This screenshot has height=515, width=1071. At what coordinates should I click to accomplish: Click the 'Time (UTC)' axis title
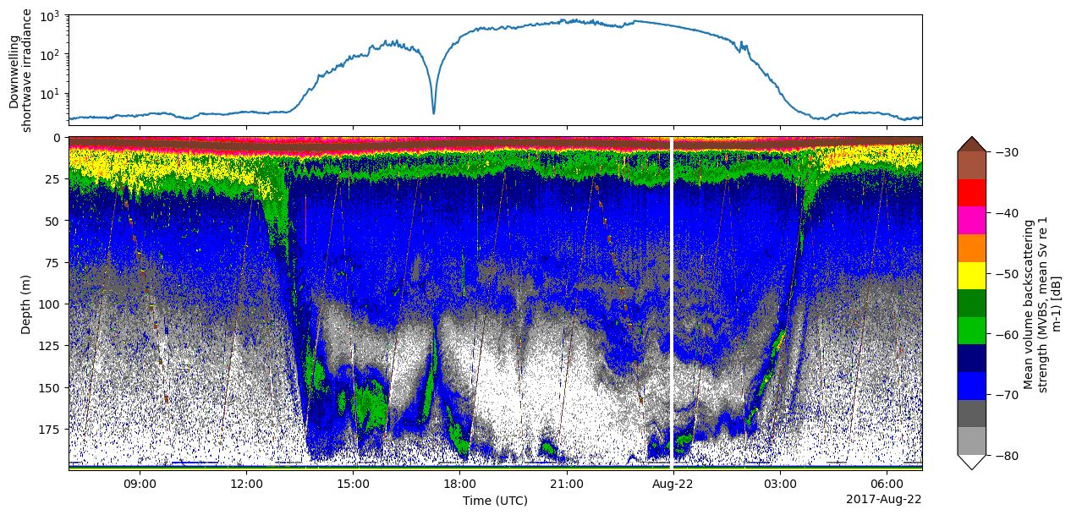(495, 501)
